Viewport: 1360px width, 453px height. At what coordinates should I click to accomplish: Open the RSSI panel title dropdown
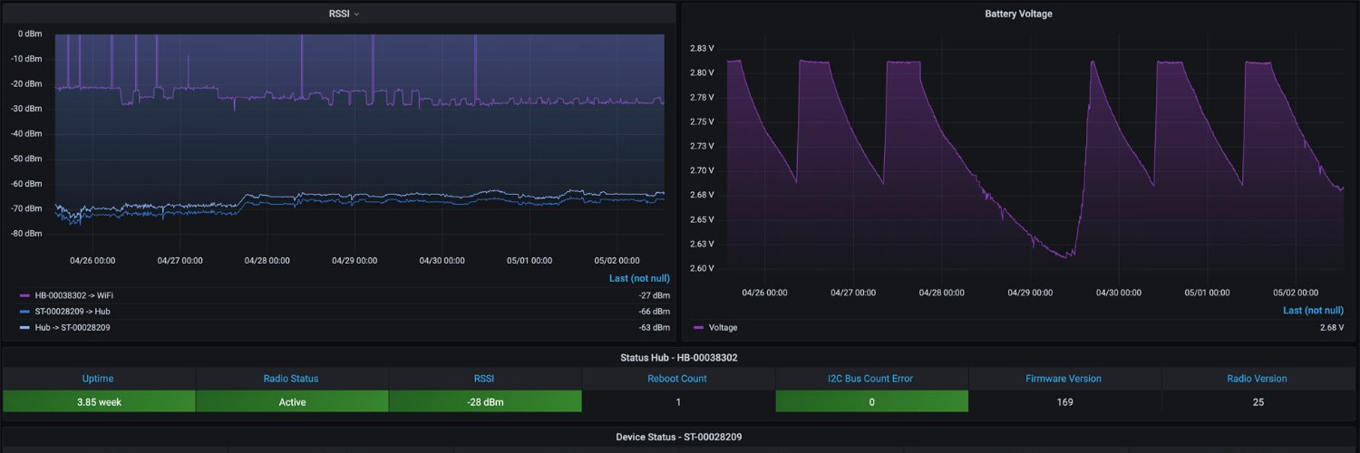coord(344,14)
